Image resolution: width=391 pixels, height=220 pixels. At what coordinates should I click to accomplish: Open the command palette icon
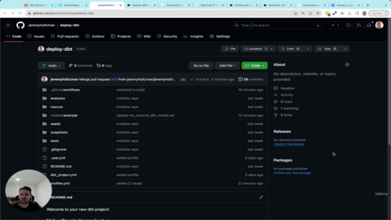pos(318,25)
